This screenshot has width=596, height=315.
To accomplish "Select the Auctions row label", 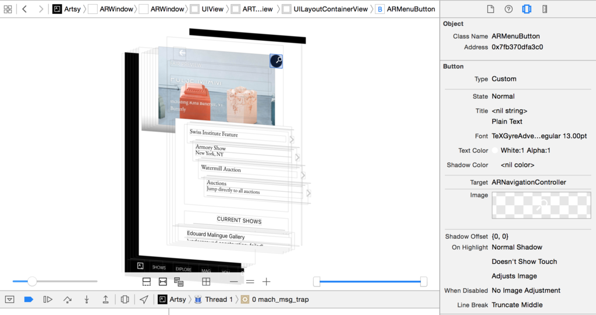I will pos(217,183).
